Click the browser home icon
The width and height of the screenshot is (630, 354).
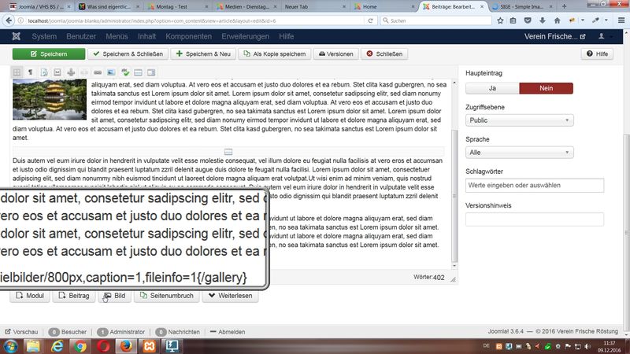coord(557,20)
